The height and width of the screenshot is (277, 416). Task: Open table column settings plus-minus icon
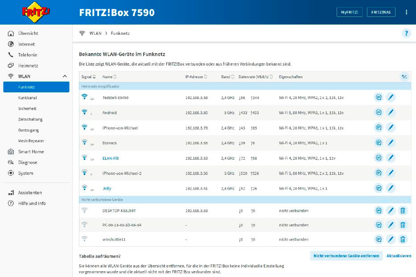tap(404, 77)
